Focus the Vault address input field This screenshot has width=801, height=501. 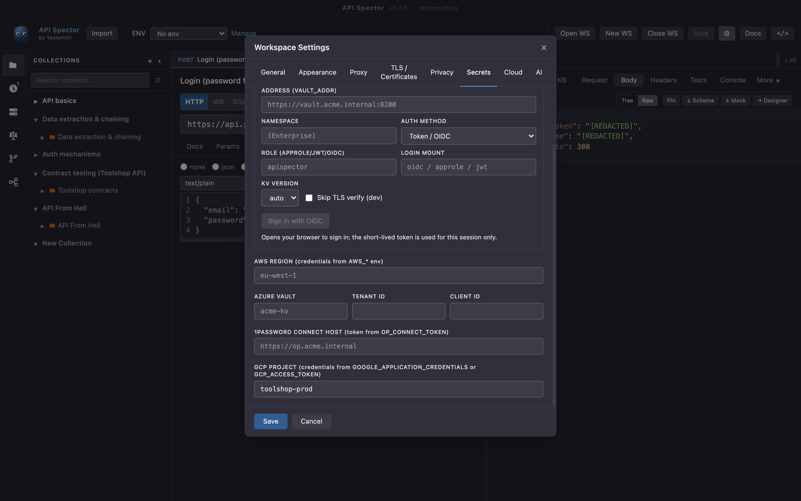pyautogui.click(x=399, y=105)
